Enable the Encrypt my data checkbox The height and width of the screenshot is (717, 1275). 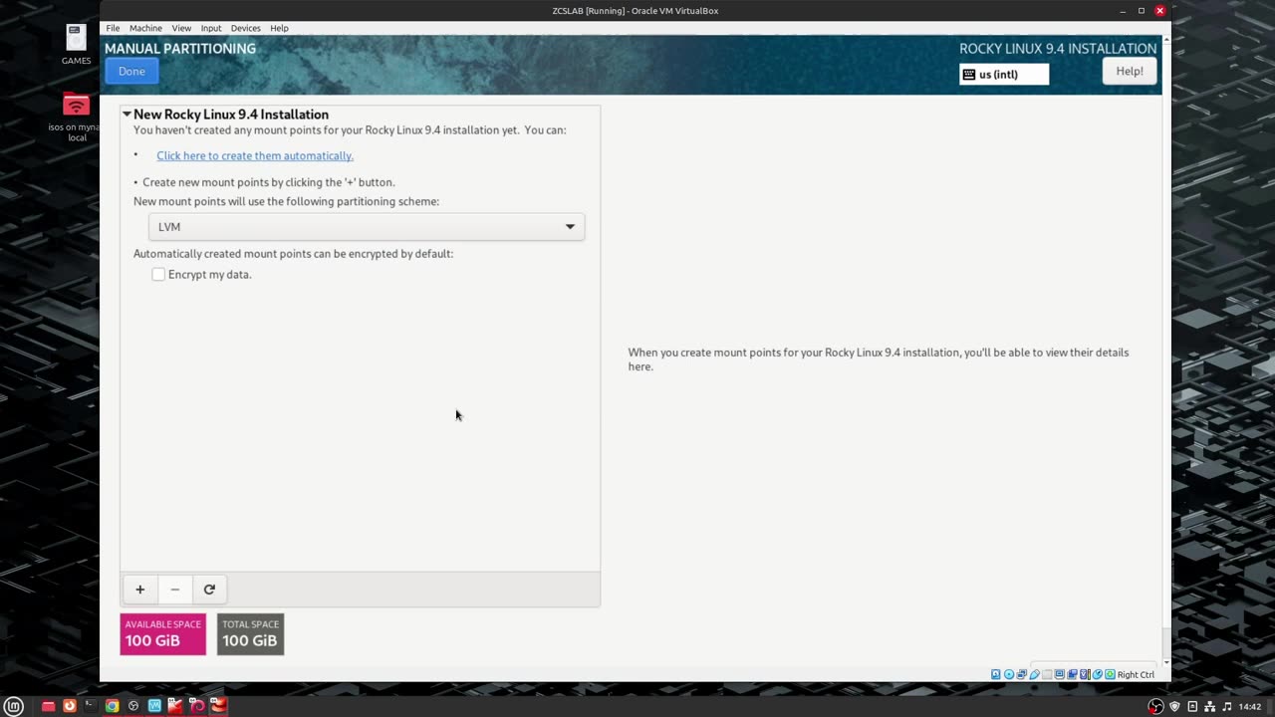158,274
